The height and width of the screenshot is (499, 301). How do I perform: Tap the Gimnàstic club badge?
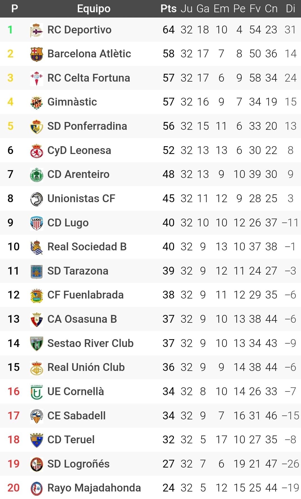click(x=37, y=102)
